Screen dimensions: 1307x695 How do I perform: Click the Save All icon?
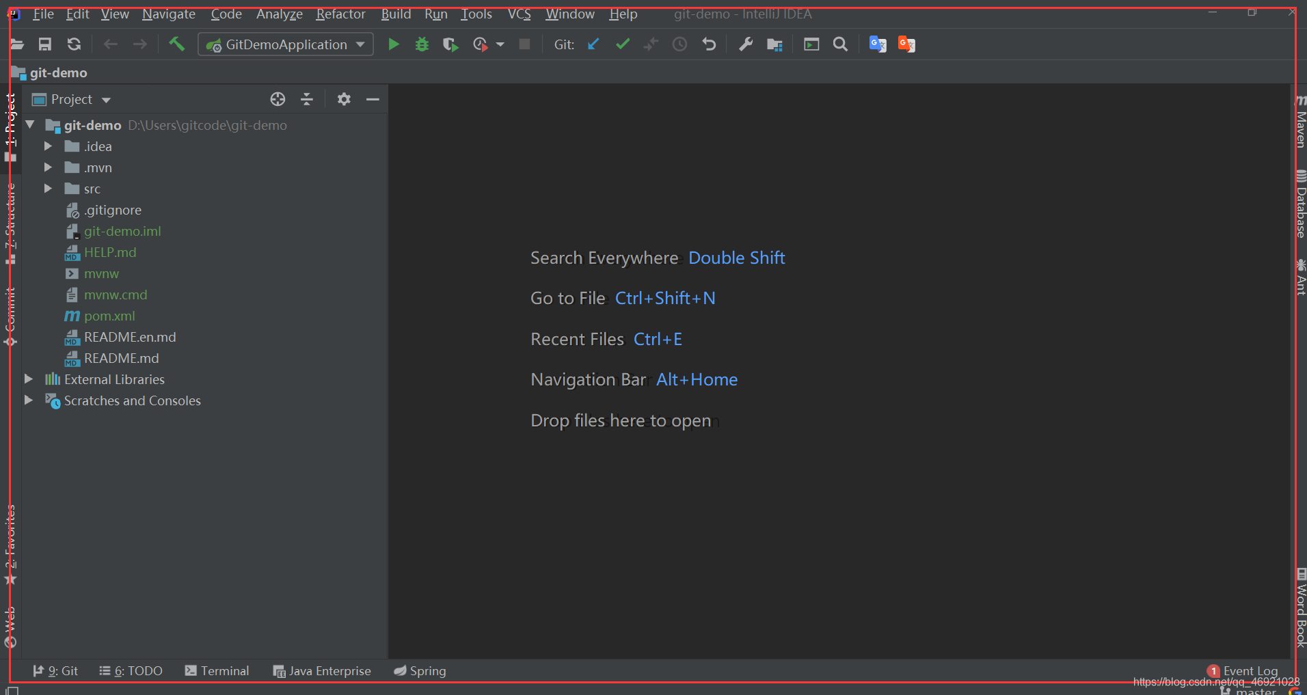[x=45, y=44]
